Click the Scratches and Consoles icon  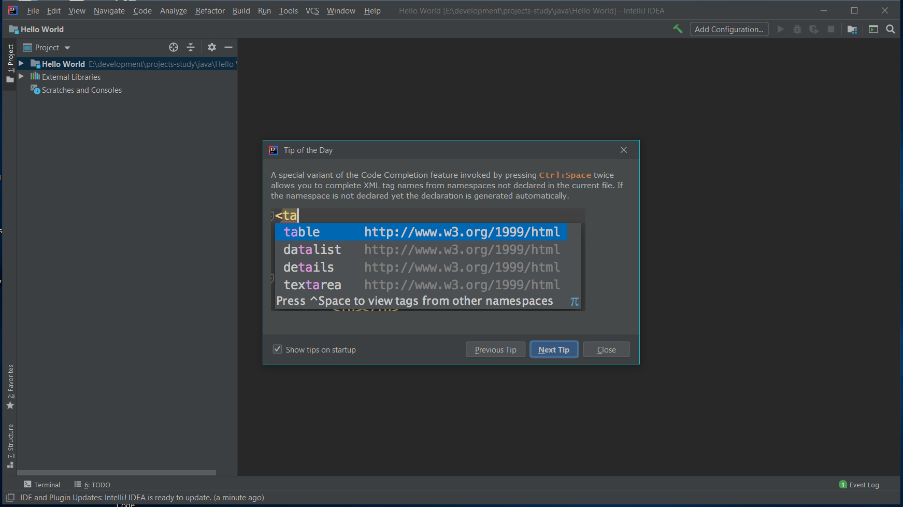(35, 90)
